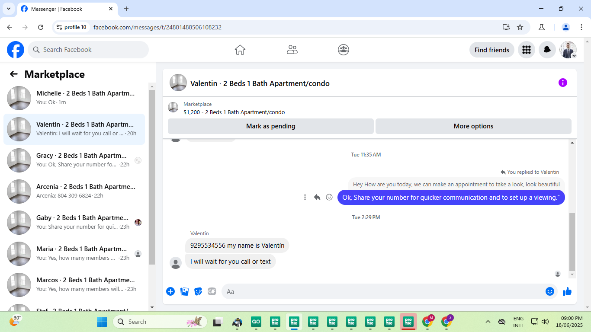Click the Find friends button
Image resolution: width=591 pixels, height=332 pixels.
pos(492,50)
